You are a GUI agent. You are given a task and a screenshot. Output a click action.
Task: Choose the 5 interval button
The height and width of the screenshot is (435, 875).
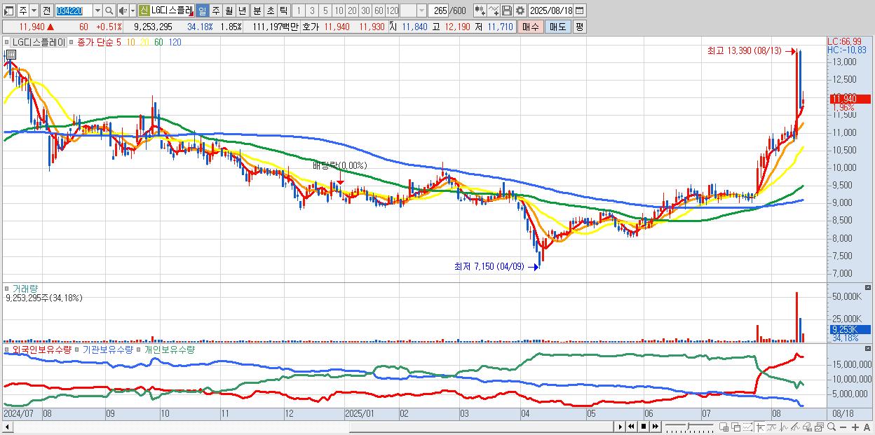[x=325, y=11]
